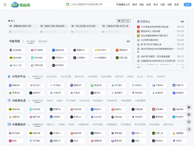
Task: Open the 邮箱 top menu link
Action: (x=148, y=5)
